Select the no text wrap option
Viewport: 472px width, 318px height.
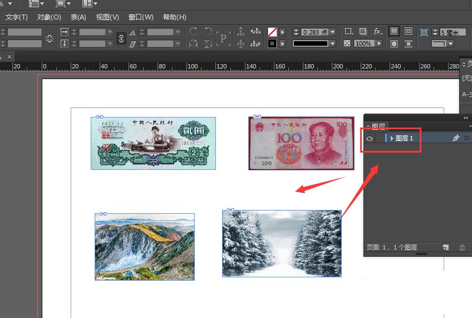[x=394, y=31]
